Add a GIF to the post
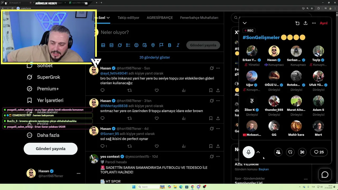Viewport: 338px width, 190px height. (111, 45)
